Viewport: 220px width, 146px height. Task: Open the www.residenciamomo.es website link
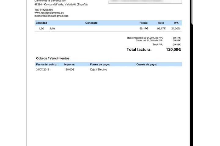pyautogui.click(x=49, y=13)
